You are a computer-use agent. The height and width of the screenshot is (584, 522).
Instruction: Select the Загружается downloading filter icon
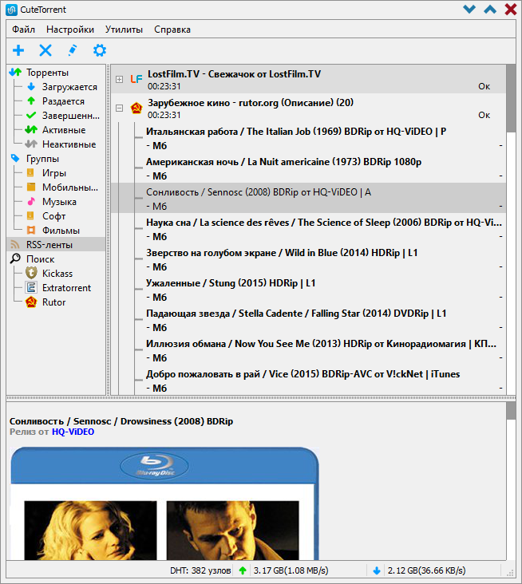31,87
